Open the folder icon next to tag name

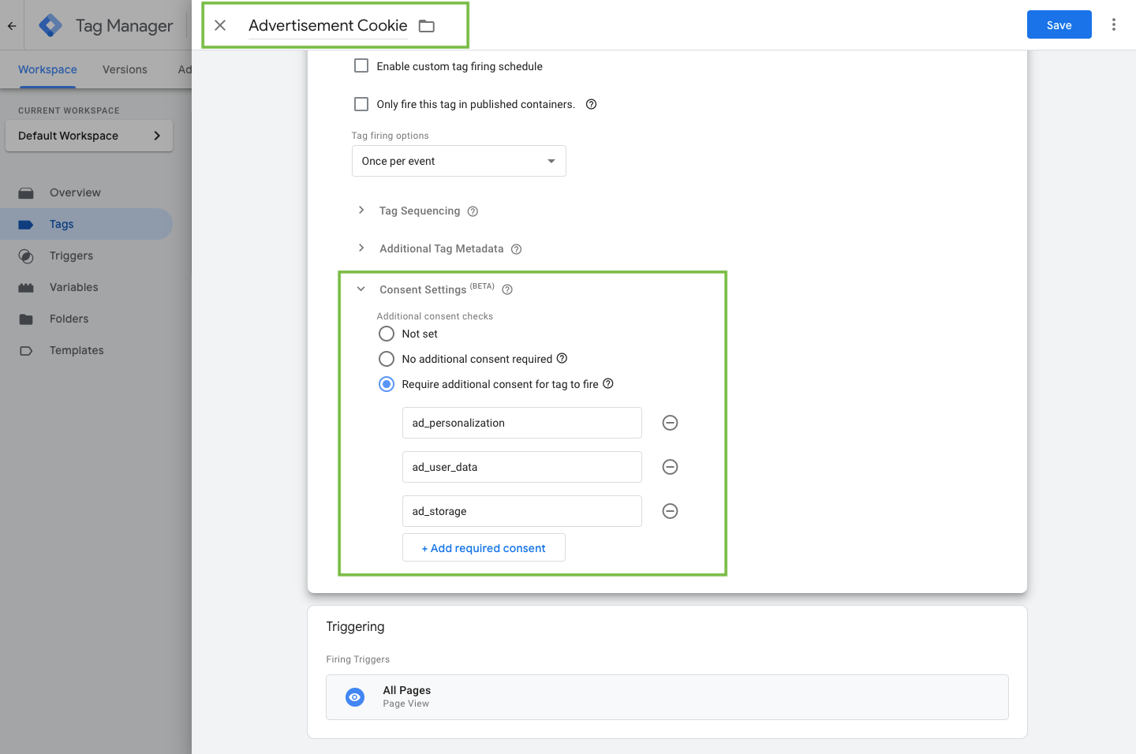(426, 25)
